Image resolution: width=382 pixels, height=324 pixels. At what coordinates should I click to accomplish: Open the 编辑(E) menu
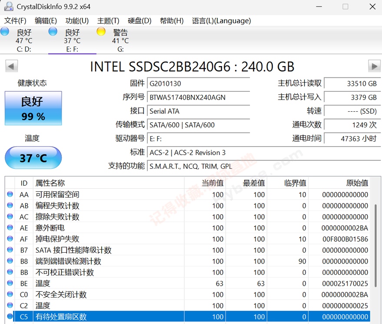coord(46,21)
